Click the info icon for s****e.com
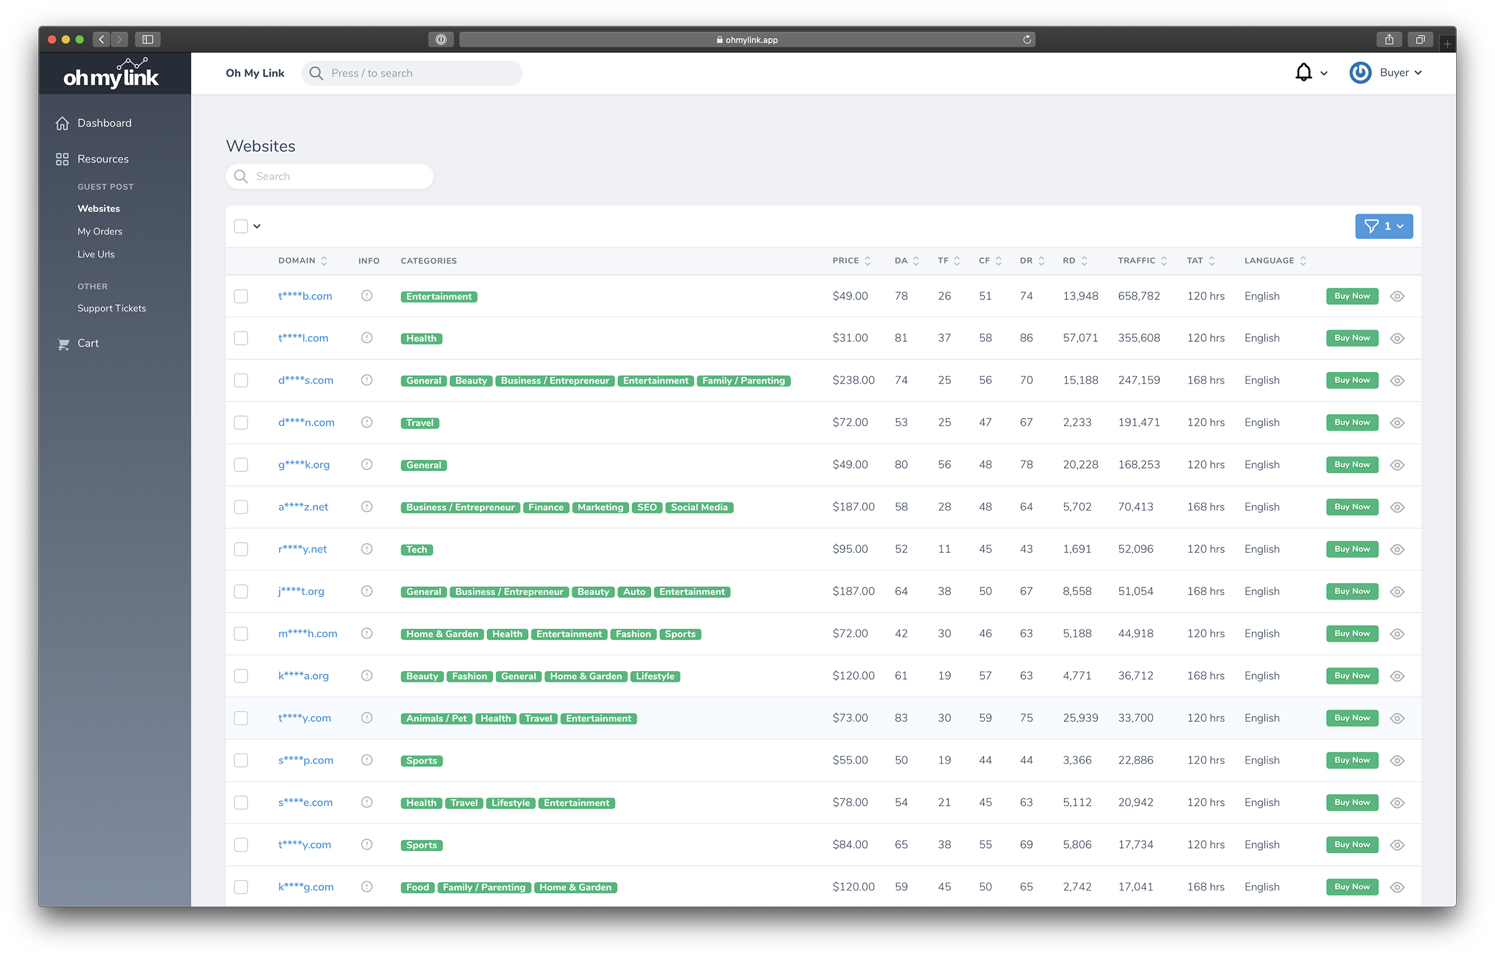The width and height of the screenshot is (1495, 958). click(x=367, y=803)
